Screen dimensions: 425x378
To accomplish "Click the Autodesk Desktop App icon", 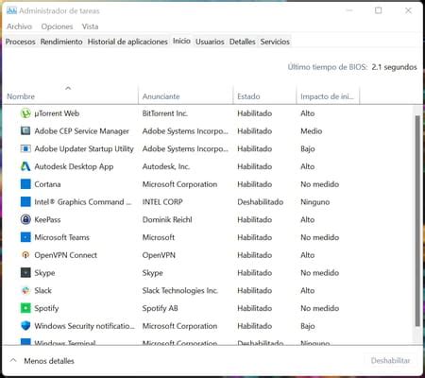I will click(25, 166).
